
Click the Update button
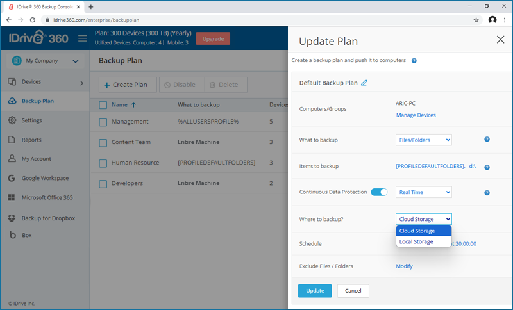315,291
